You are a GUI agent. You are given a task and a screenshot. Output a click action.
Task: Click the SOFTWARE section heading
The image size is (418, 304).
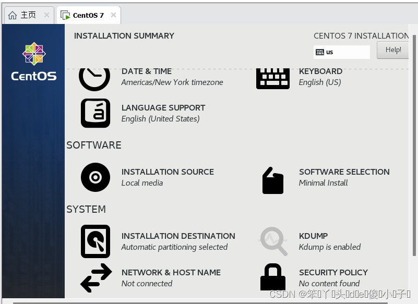click(x=94, y=145)
